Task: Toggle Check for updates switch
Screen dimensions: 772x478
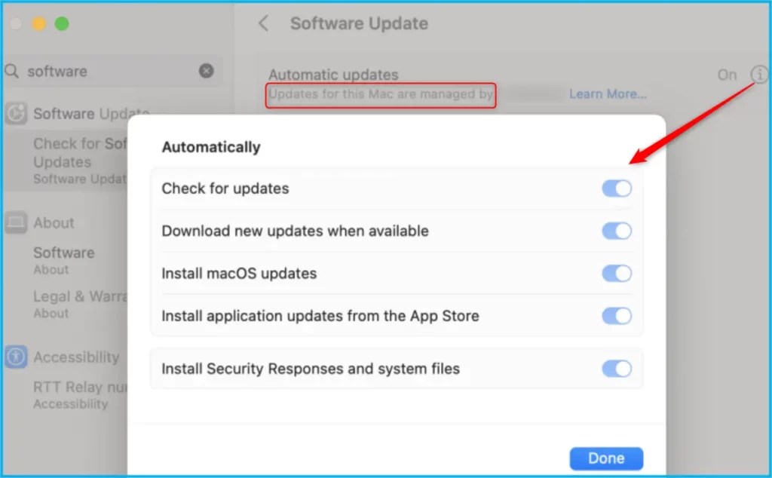Action: (x=617, y=188)
